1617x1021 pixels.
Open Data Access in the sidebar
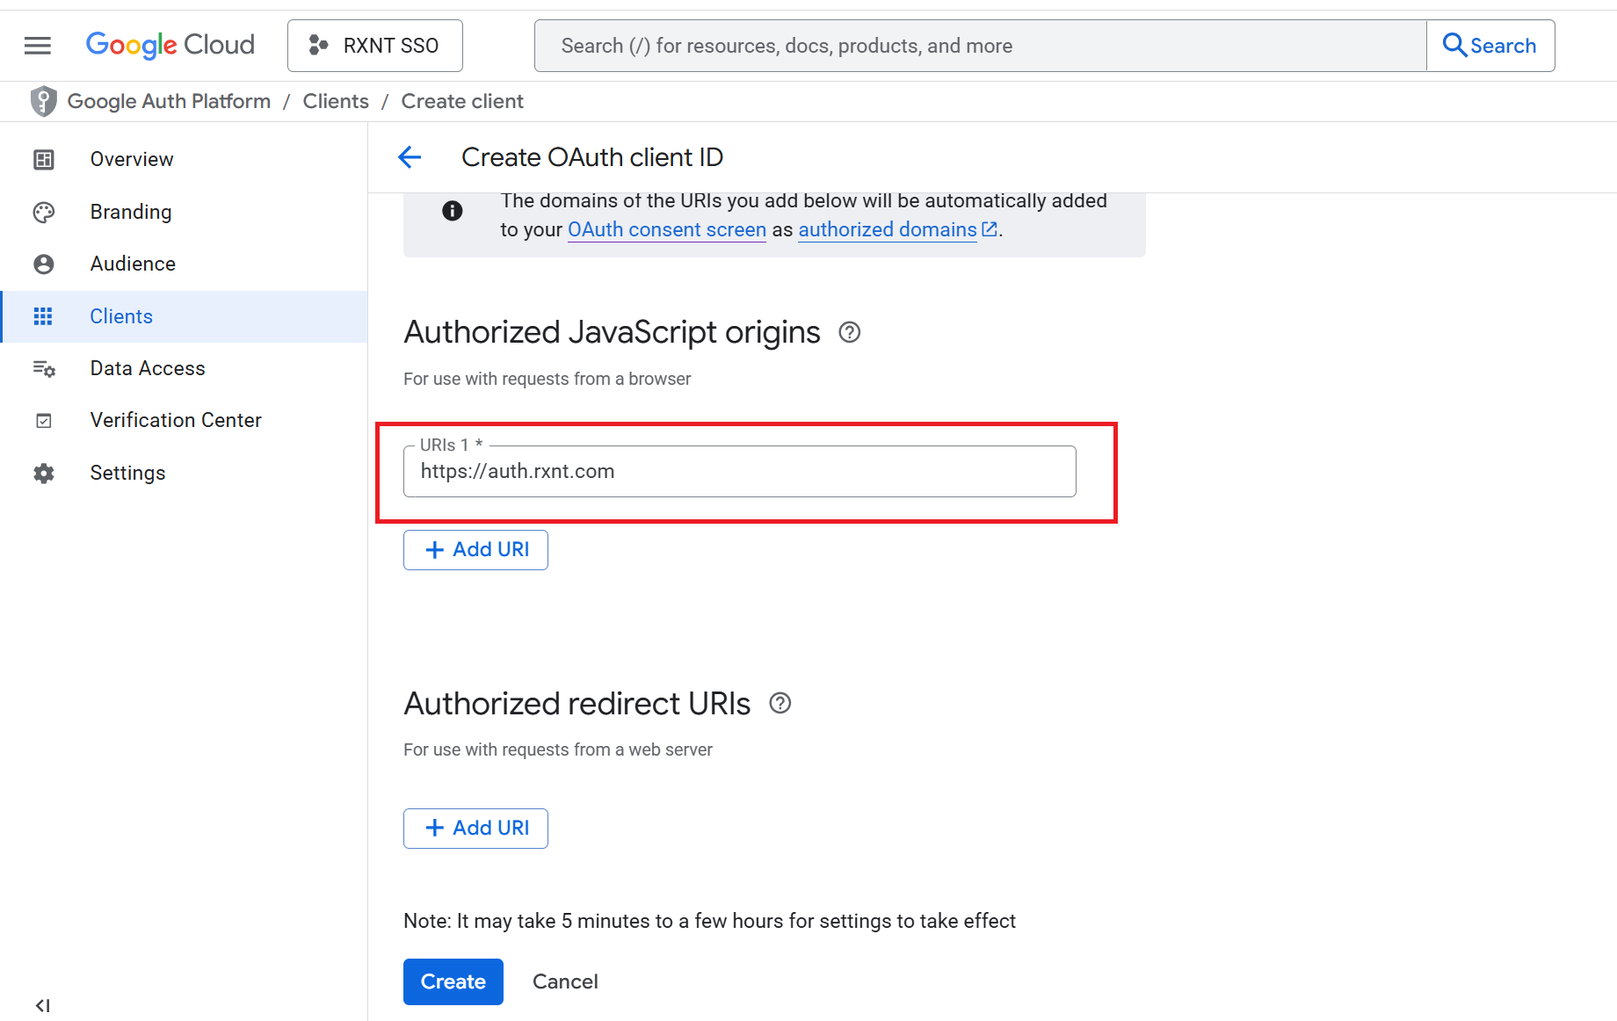tap(148, 368)
